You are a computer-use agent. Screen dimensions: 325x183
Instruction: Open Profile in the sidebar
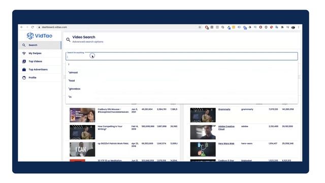coord(40,78)
